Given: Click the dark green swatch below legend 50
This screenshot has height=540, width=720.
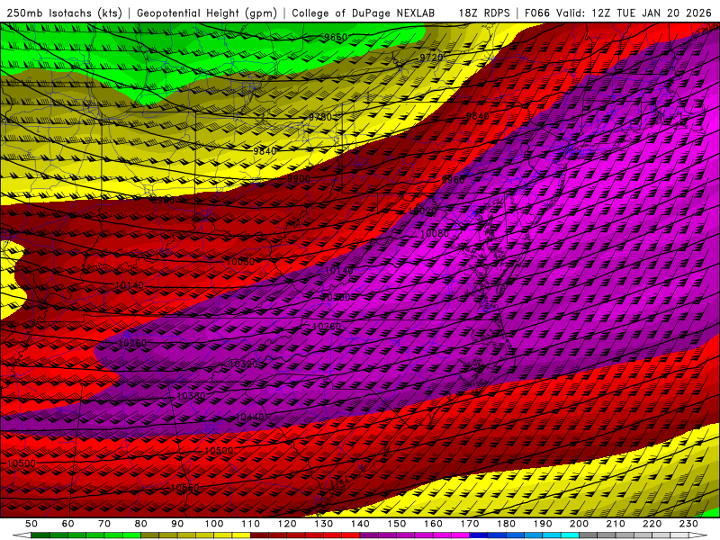Looking at the screenshot, I should [40, 535].
